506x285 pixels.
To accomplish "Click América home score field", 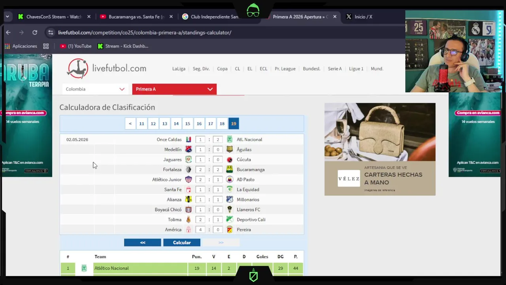I will pos(200,230).
